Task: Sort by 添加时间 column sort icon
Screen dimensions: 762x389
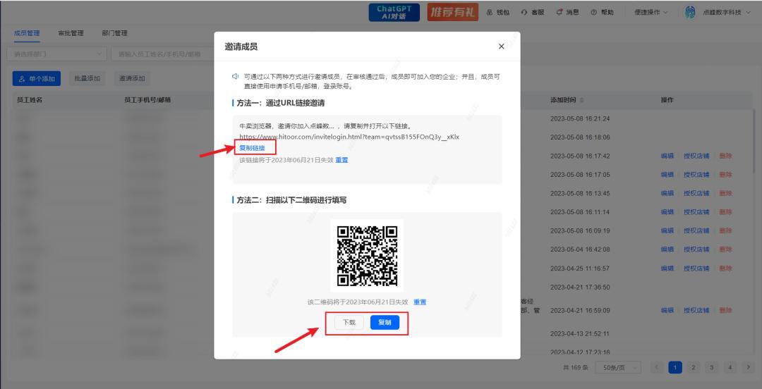Action: click(581, 100)
